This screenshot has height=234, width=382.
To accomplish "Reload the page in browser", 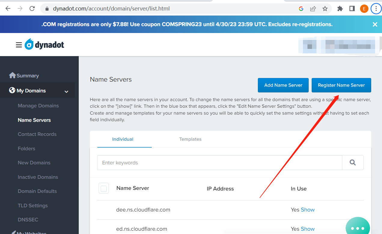I will pyautogui.click(x=32, y=9).
